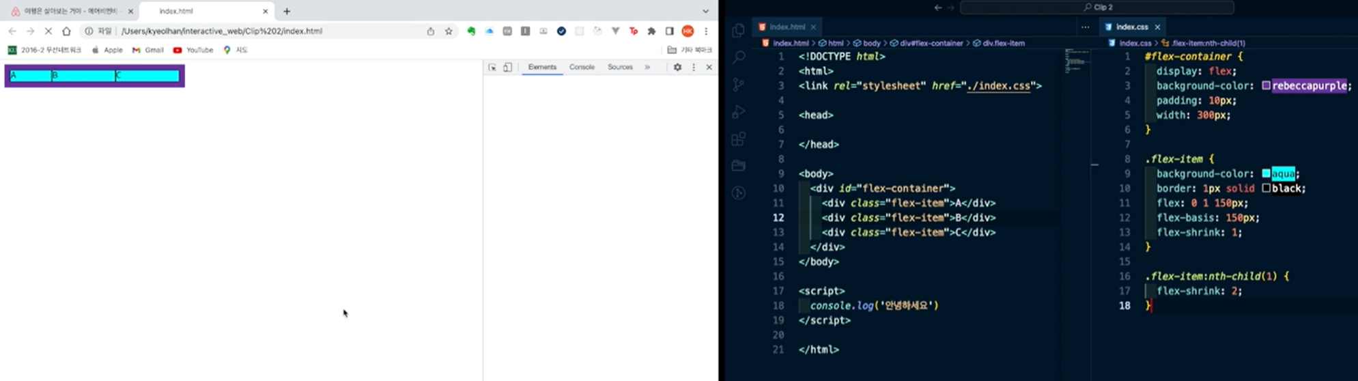Open Chrome extensions puzzle menu

pos(651,31)
